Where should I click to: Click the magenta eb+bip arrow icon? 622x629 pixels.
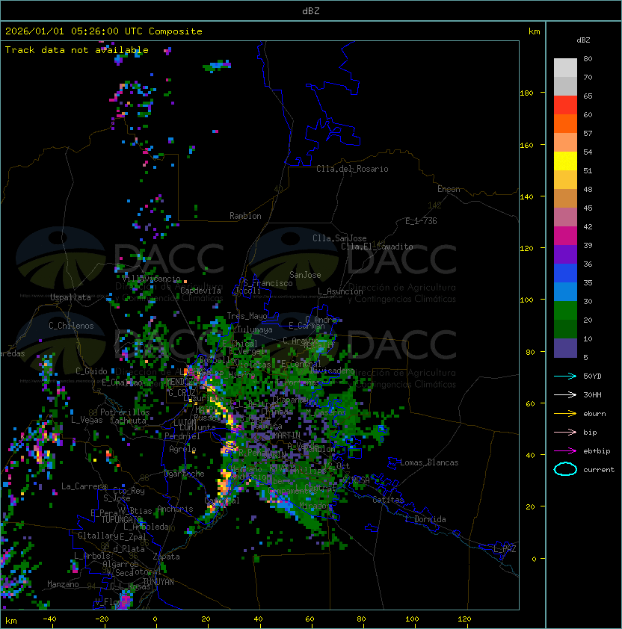[x=565, y=451]
